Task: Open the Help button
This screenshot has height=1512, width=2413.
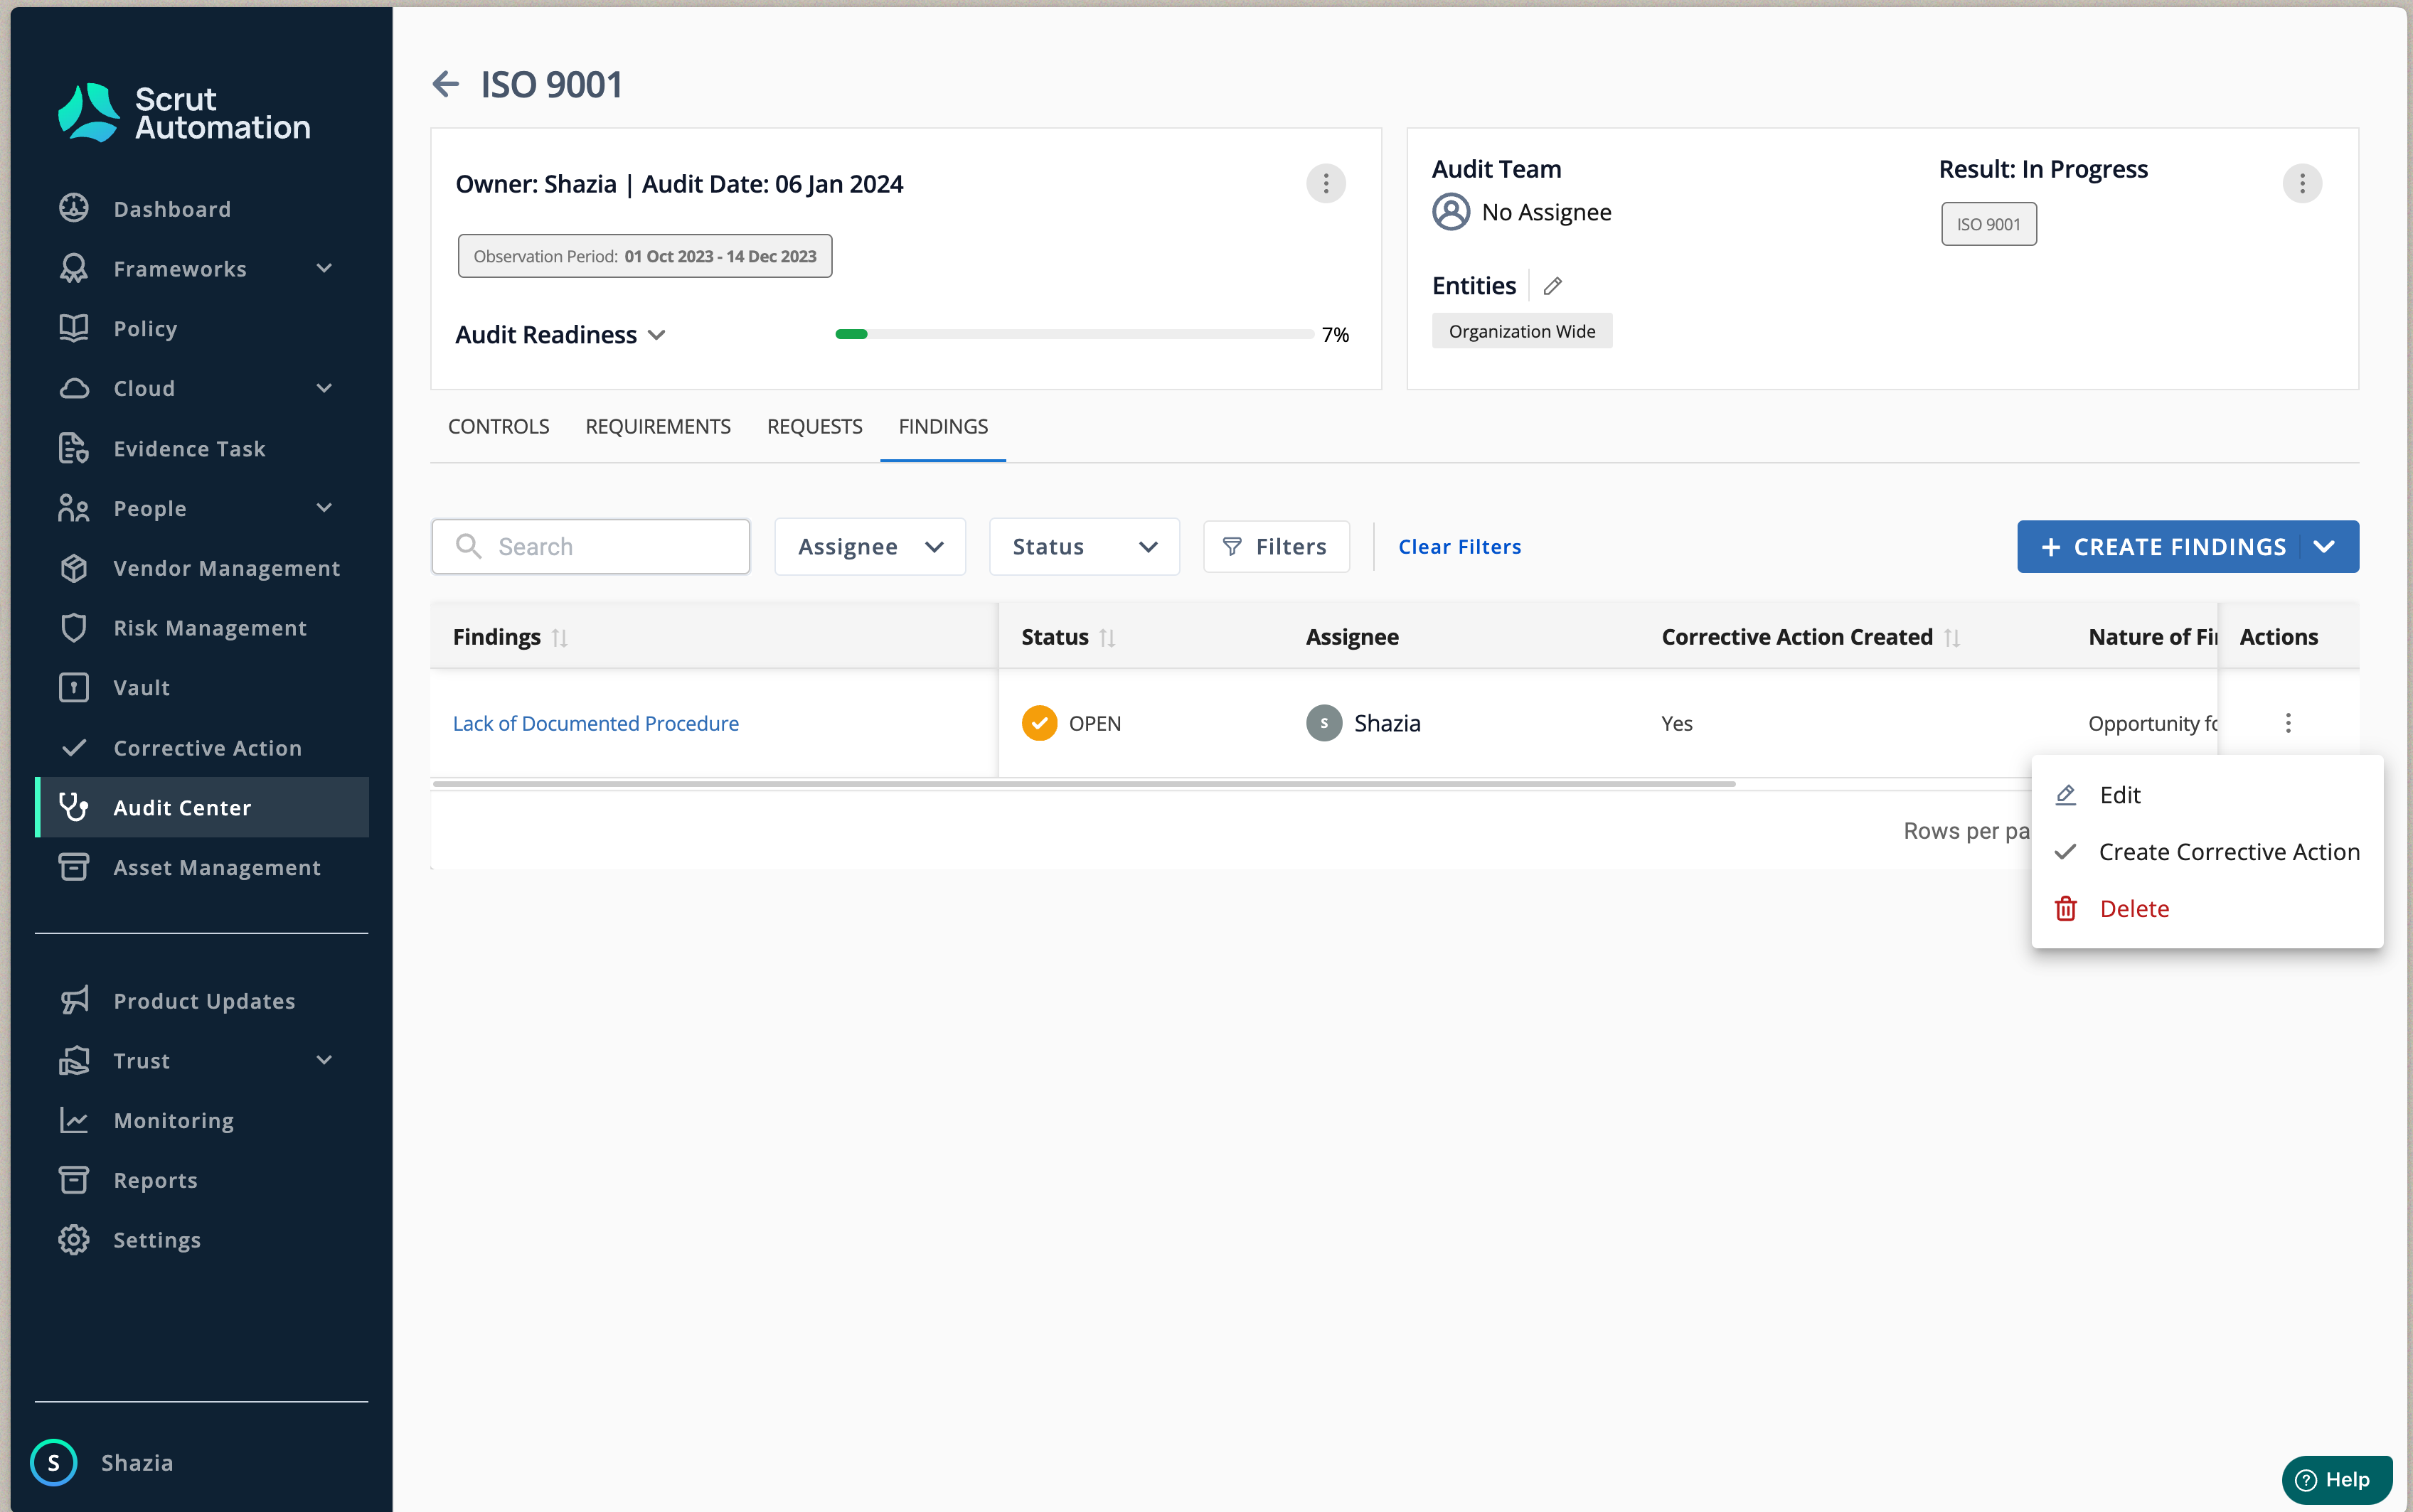Action: (2336, 1479)
